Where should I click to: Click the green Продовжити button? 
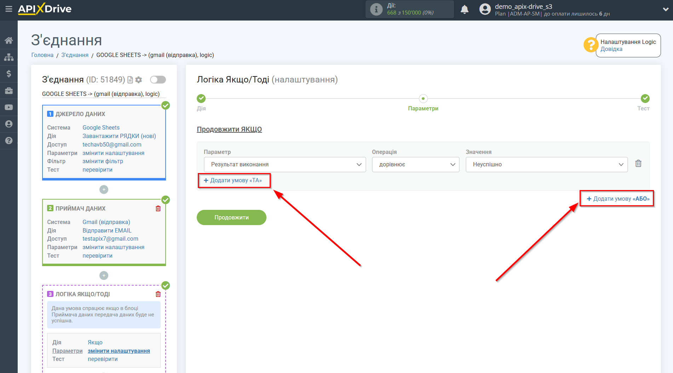[231, 217]
